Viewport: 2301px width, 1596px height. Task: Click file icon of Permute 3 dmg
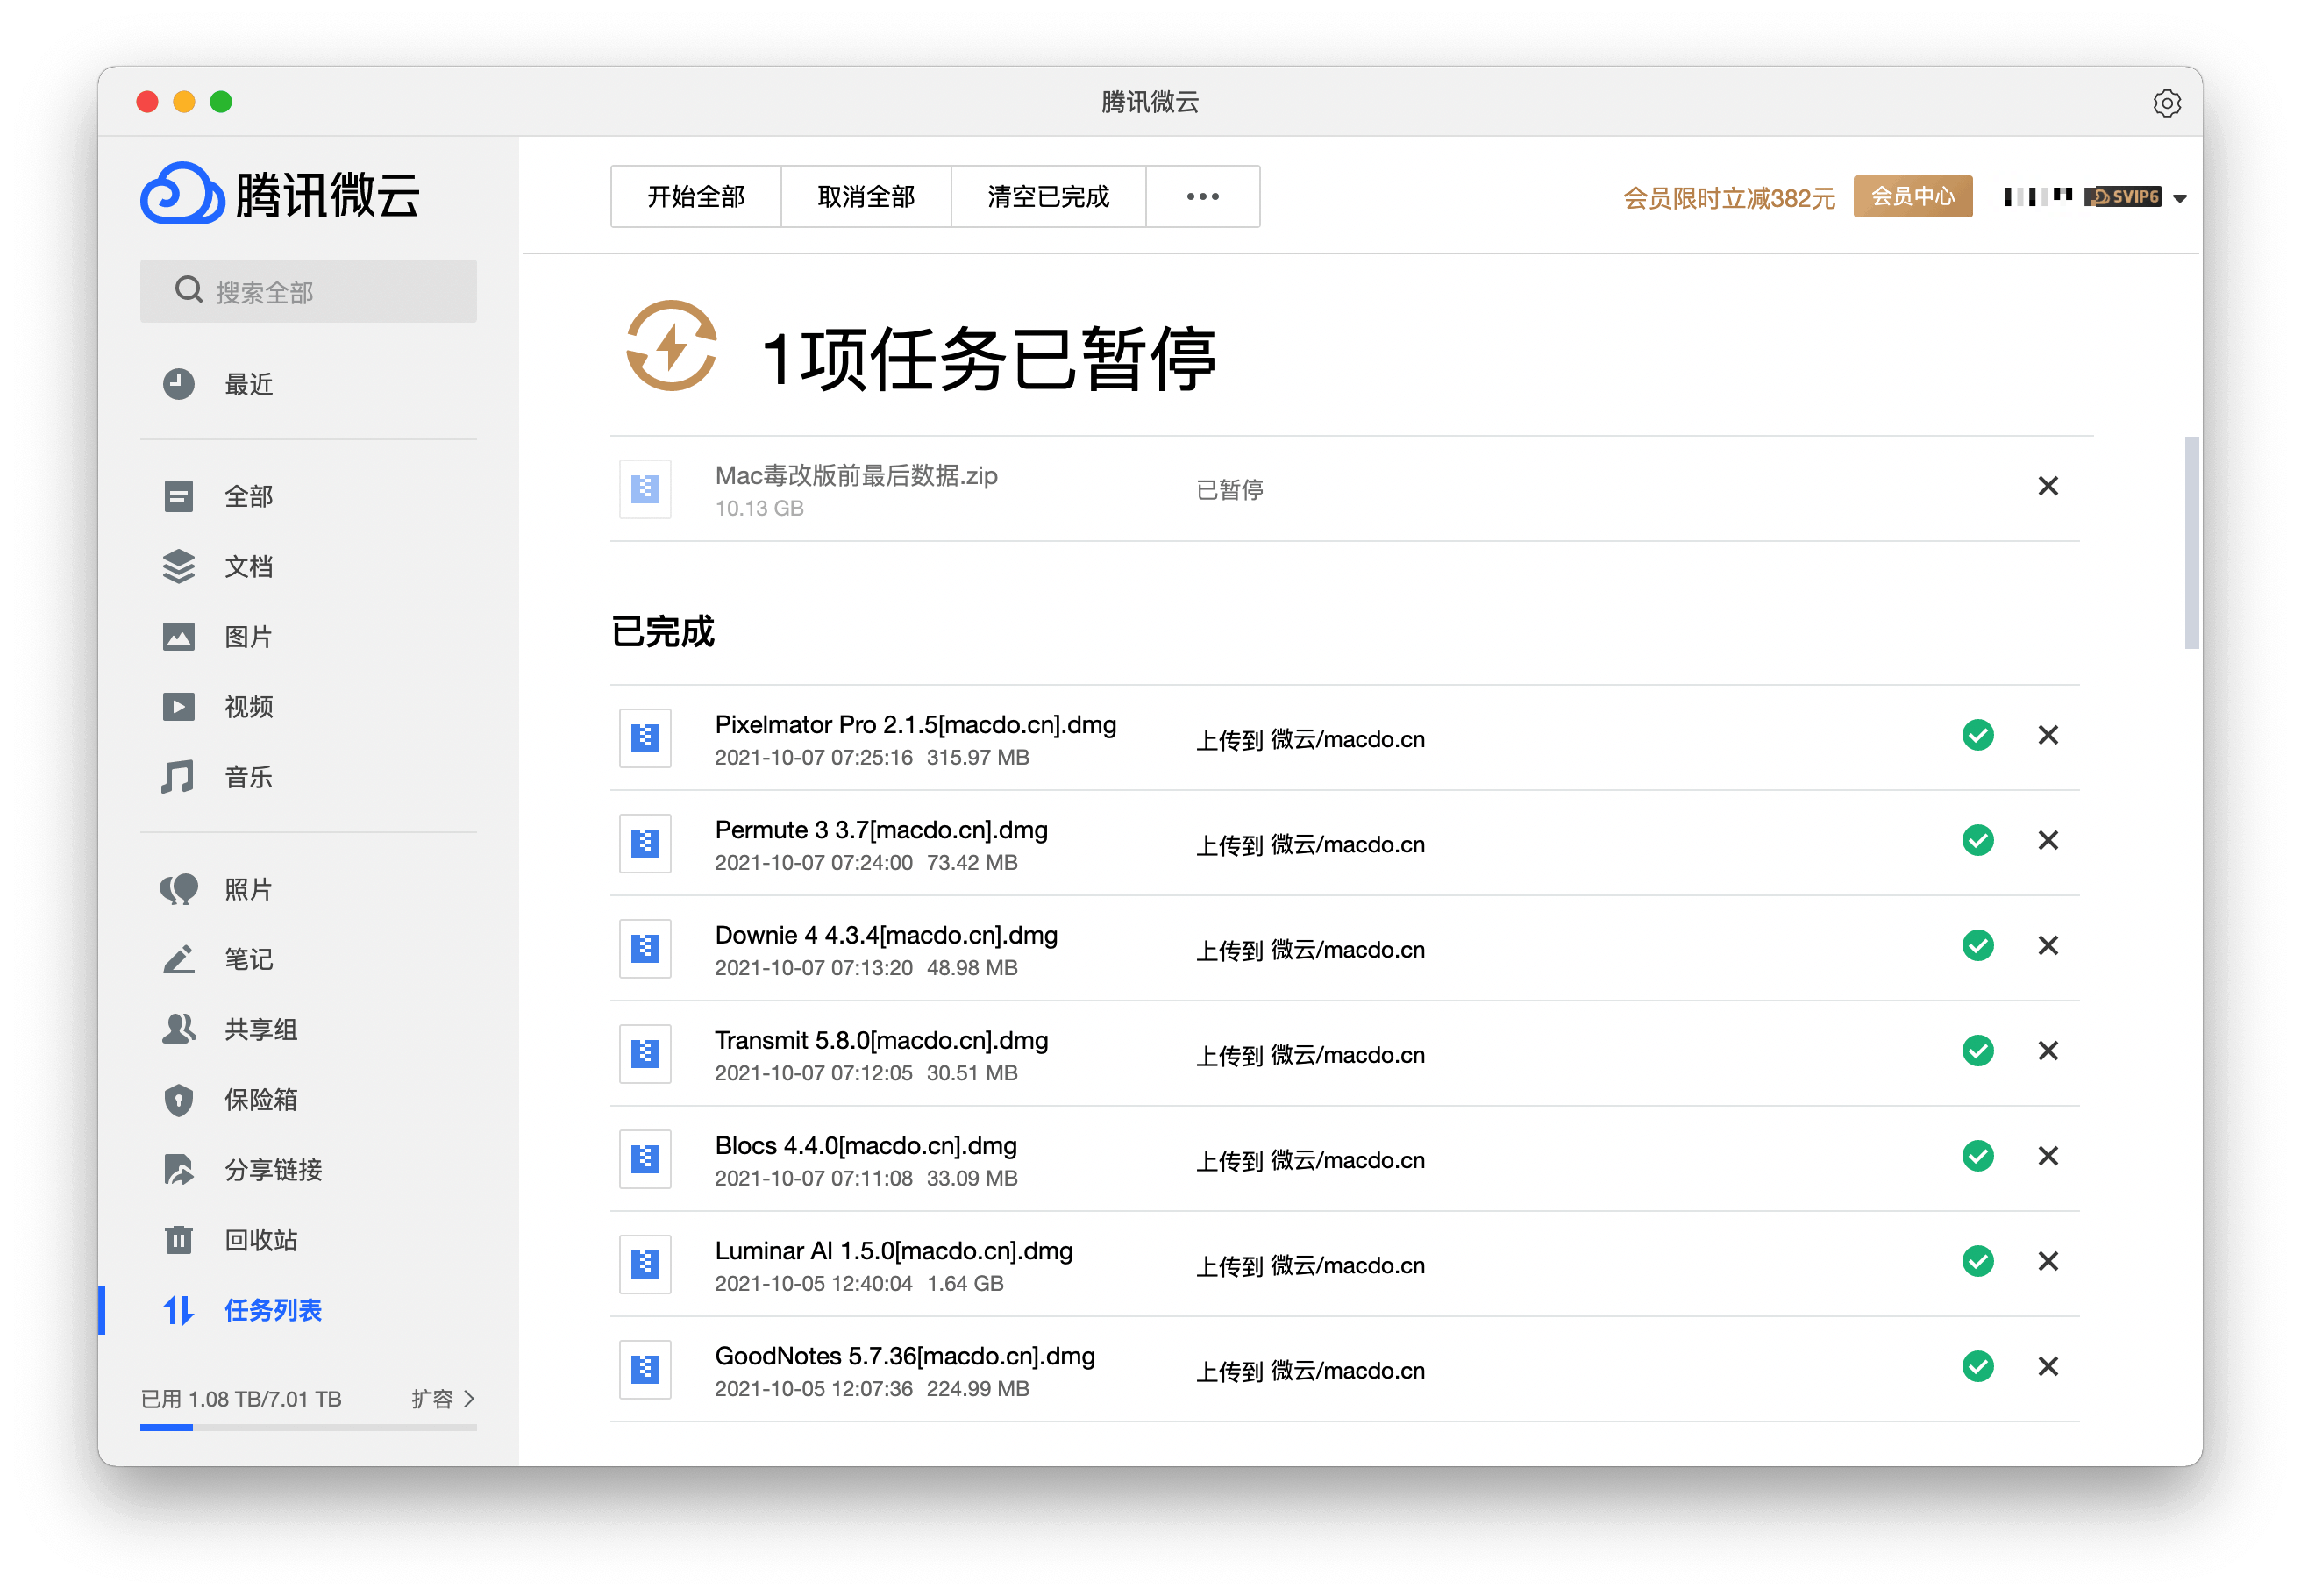pyautogui.click(x=645, y=843)
